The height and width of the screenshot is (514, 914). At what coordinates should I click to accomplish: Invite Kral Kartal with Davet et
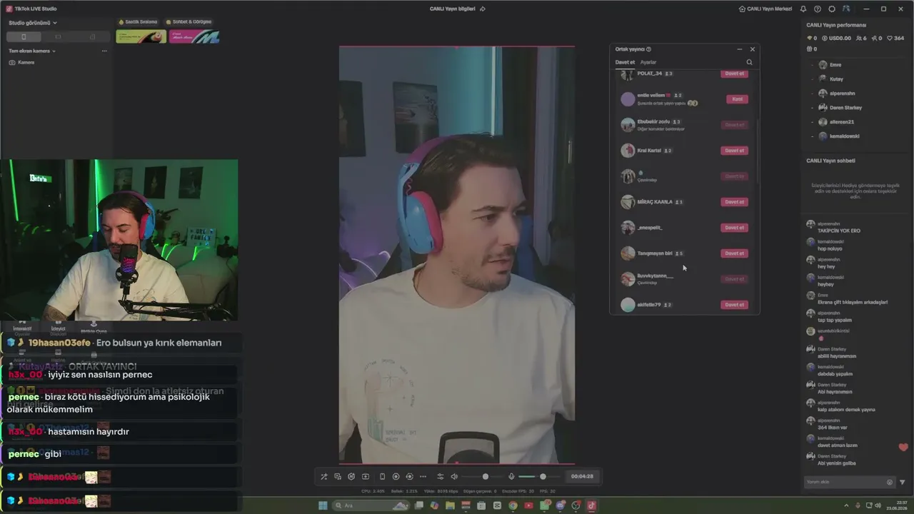tap(735, 151)
